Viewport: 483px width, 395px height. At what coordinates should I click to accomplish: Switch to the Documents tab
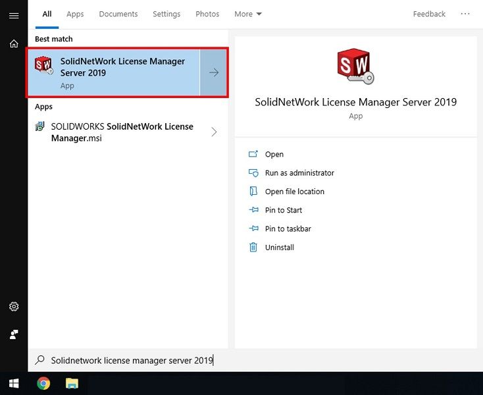118,14
